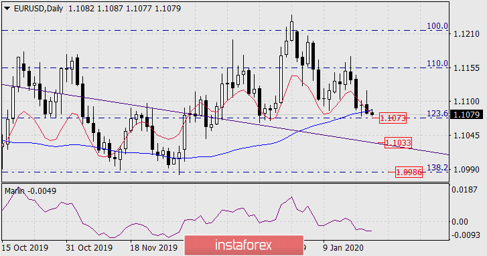Click the 138.2 Fibonacci level label
487x256 pixels.
pos(437,168)
